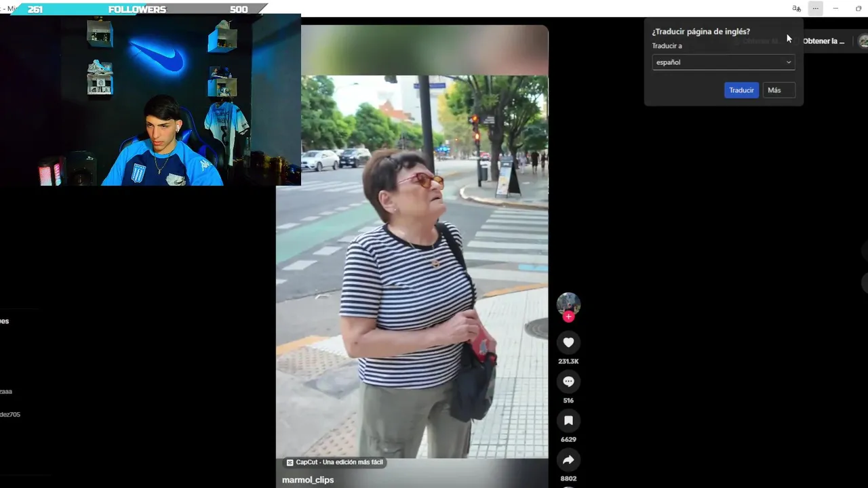Click Obtener la ... button at top right

pos(823,41)
